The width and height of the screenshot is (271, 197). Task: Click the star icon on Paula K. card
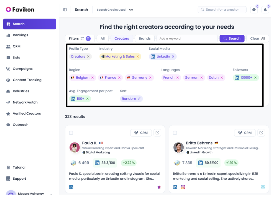(x=159, y=187)
